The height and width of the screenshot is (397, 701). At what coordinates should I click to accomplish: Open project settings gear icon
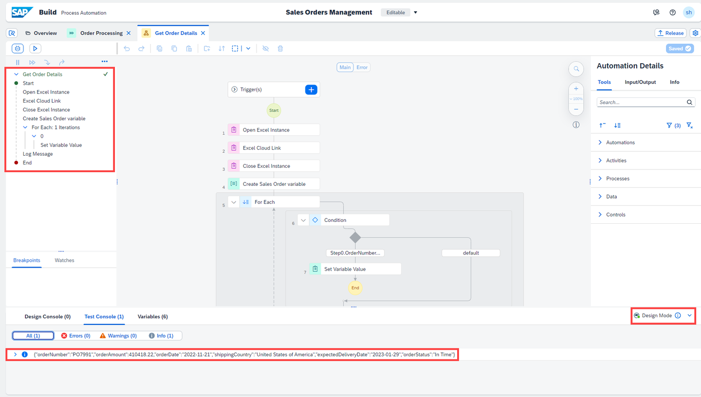tap(695, 33)
